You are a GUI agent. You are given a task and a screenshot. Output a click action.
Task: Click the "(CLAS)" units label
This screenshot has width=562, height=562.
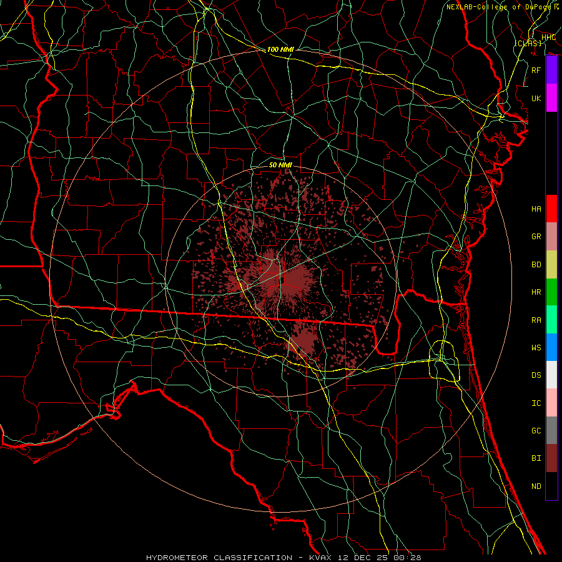528,43
